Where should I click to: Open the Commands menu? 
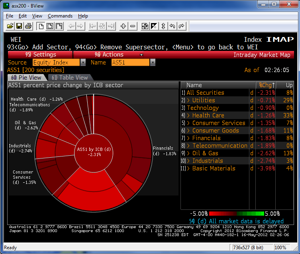click(x=60, y=16)
